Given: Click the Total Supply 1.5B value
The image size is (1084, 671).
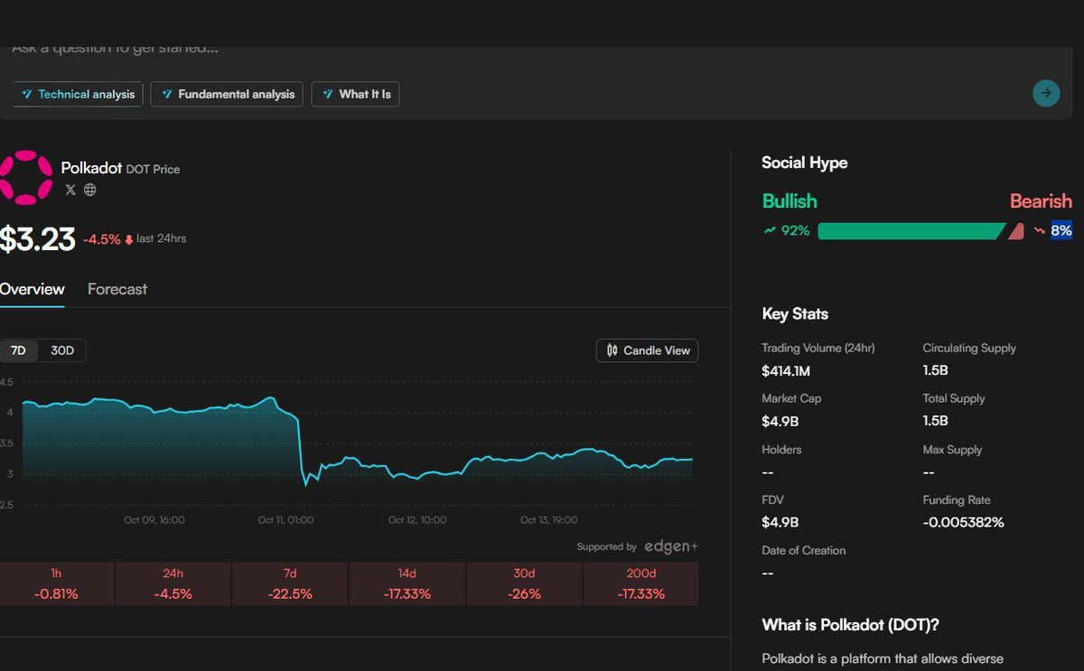Looking at the screenshot, I should pos(936,421).
